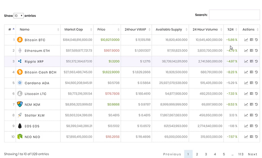The image size is (262, 158).
Task: Click the Litecoin LTC coin logo
Action: point(20,93)
